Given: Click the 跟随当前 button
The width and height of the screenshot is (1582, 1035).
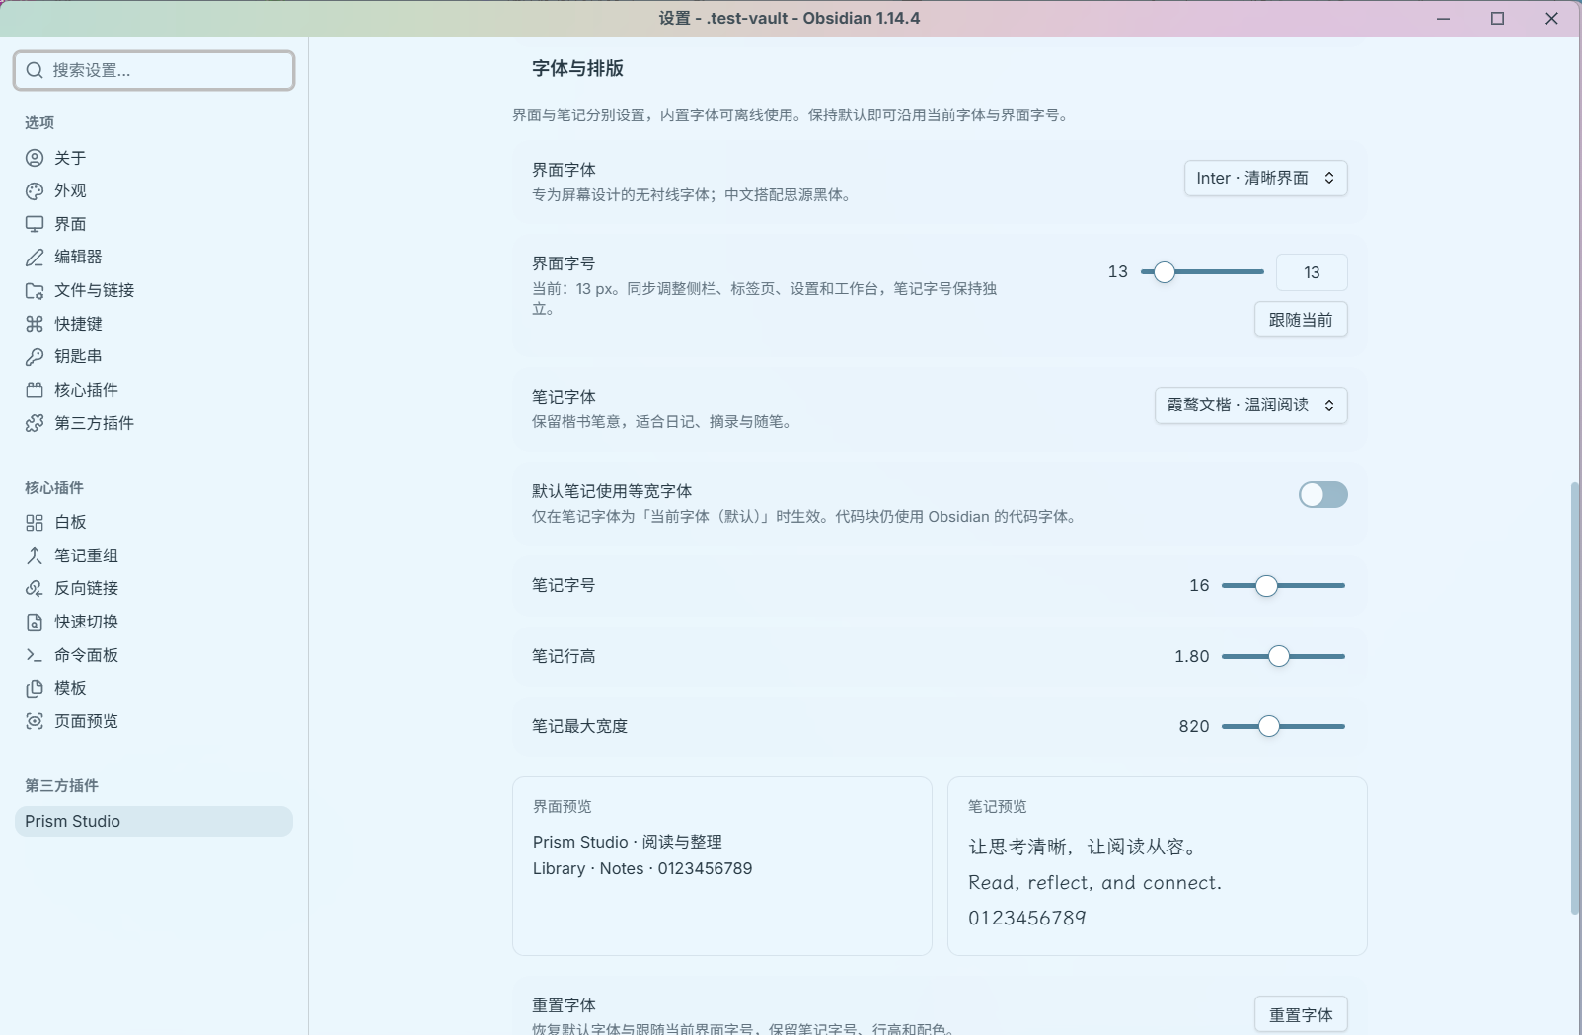Looking at the screenshot, I should coord(1301,320).
